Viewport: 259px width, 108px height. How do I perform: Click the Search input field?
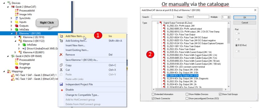pos(163,17)
